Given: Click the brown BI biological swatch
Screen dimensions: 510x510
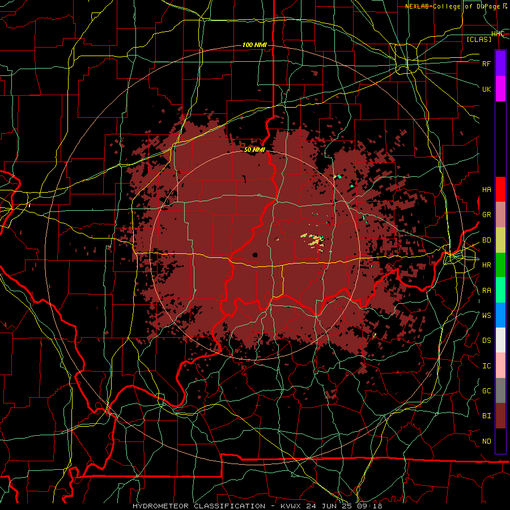Looking at the screenshot, I should 500,416.
